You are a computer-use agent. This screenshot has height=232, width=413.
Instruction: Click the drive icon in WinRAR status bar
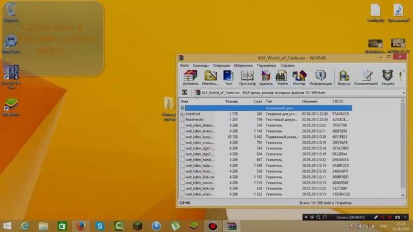coord(181,202)
